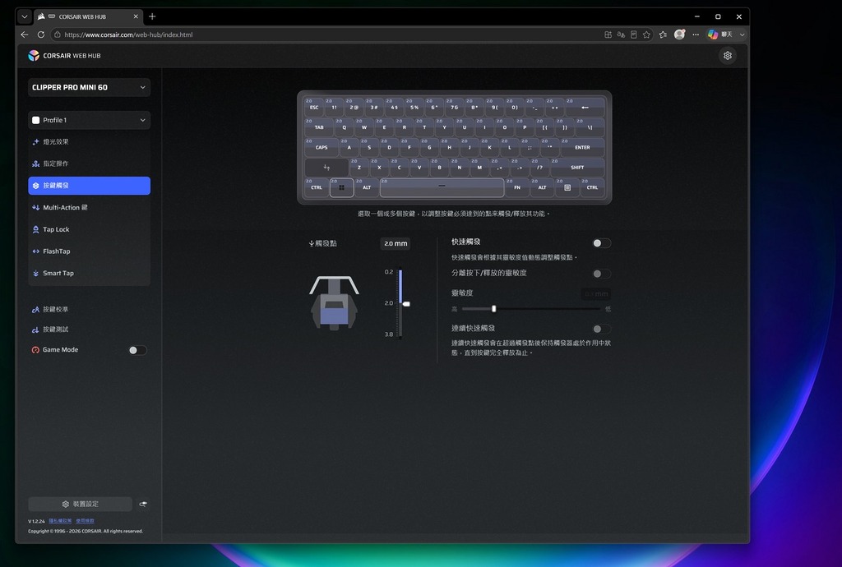The width and height of the screenshot is (842, 567).
Task: Select the backspace arrow key
Action: (585, 107)
